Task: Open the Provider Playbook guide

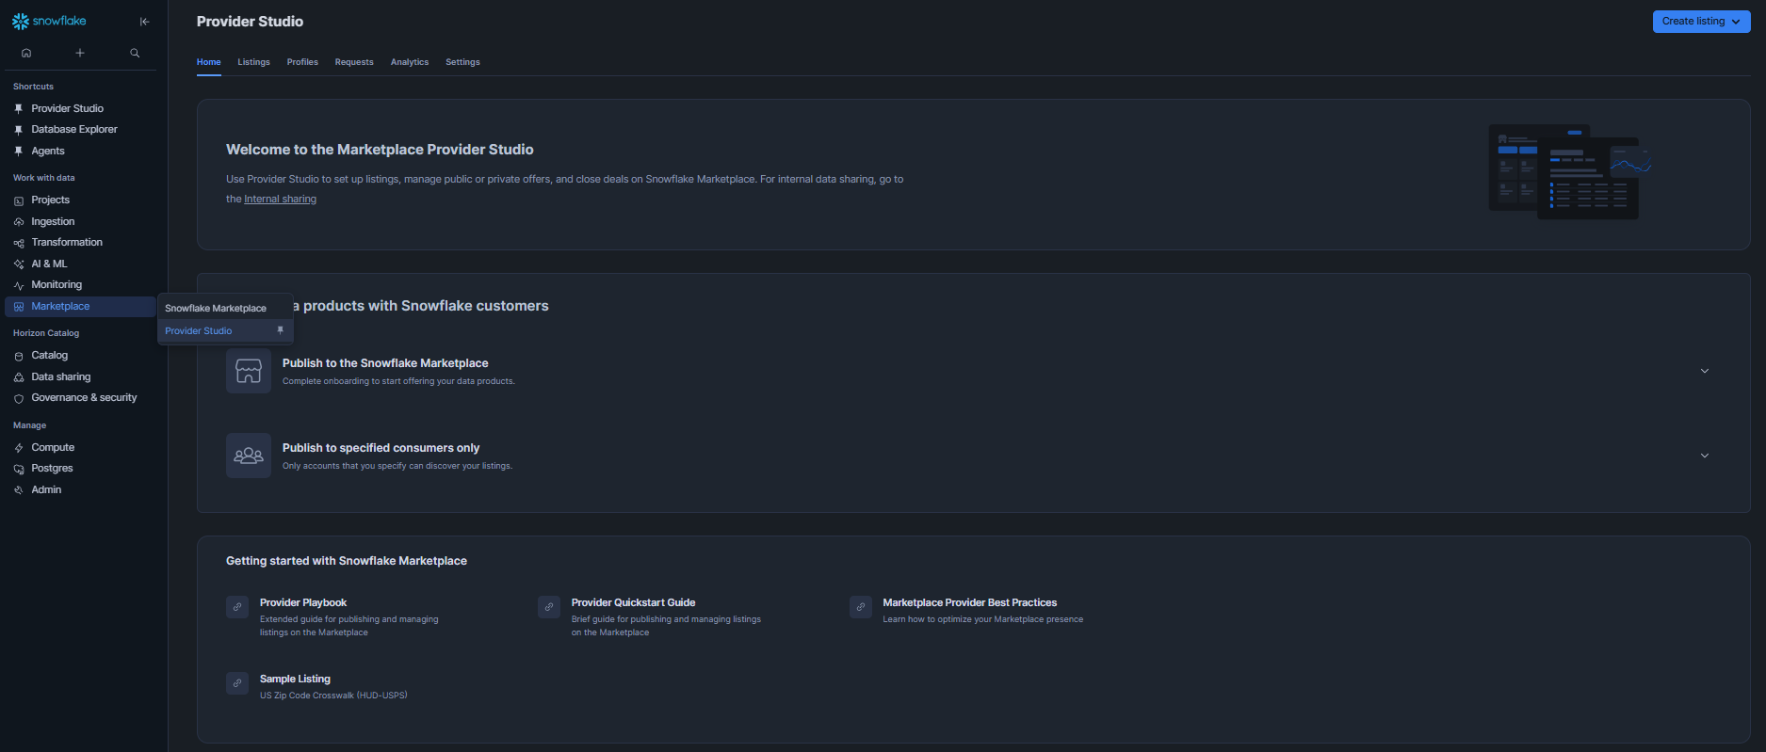Action: pyautogui.click(x=303, y=602)
